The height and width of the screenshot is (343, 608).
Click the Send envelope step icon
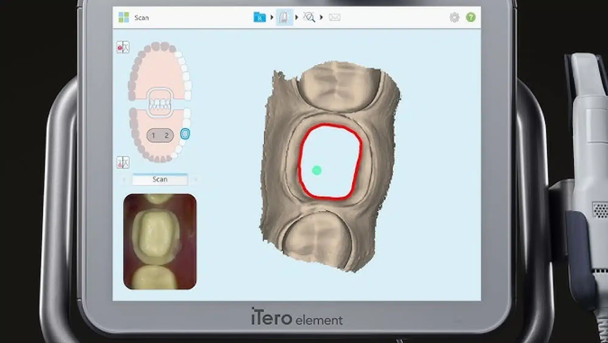(334, 17)
